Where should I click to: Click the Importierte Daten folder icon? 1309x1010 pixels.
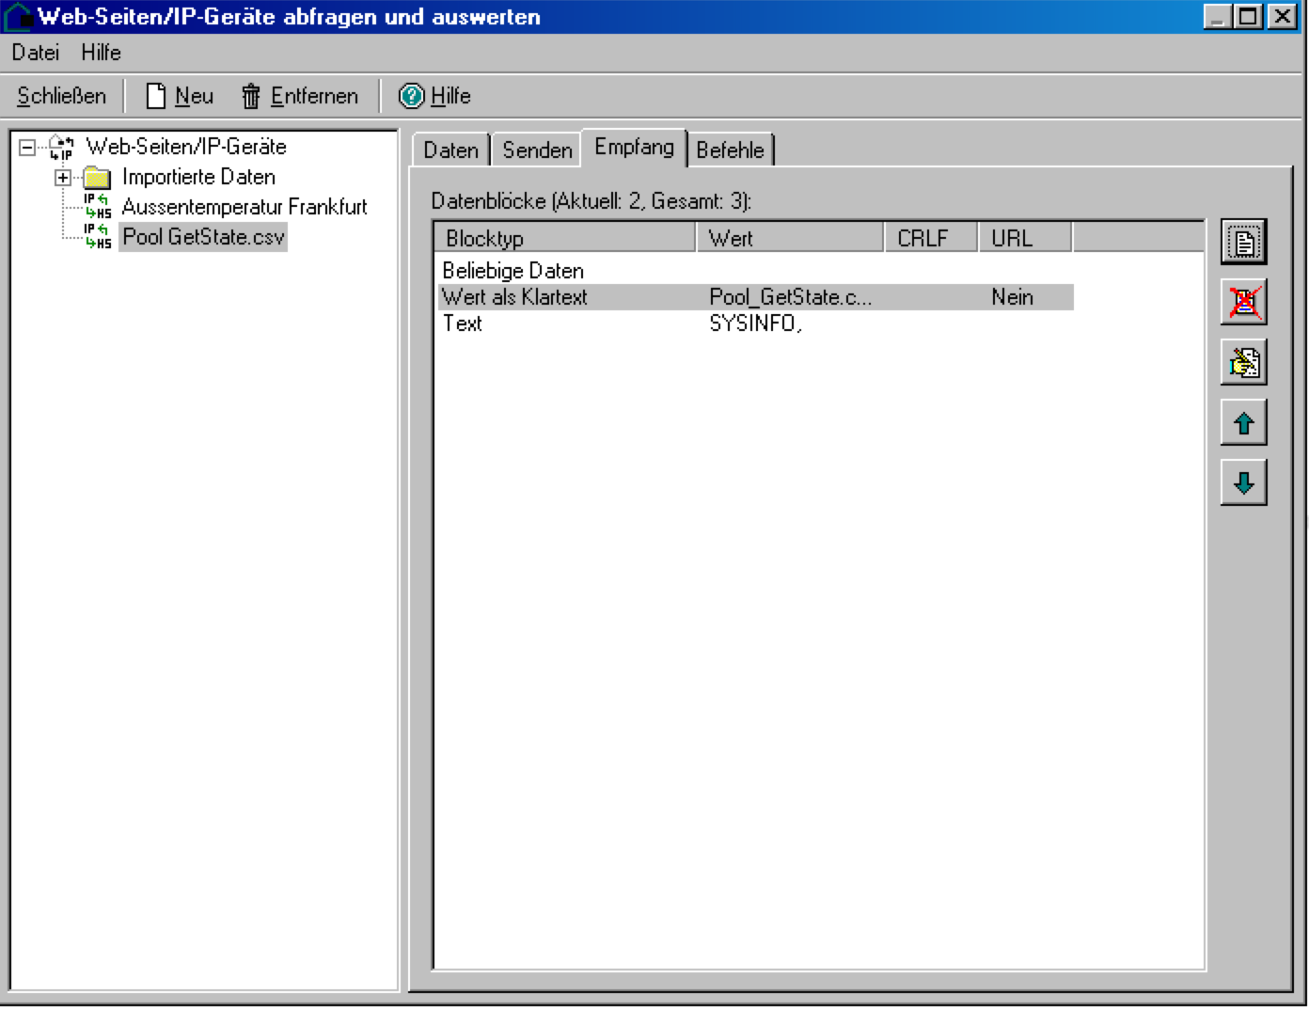(97, 178)
